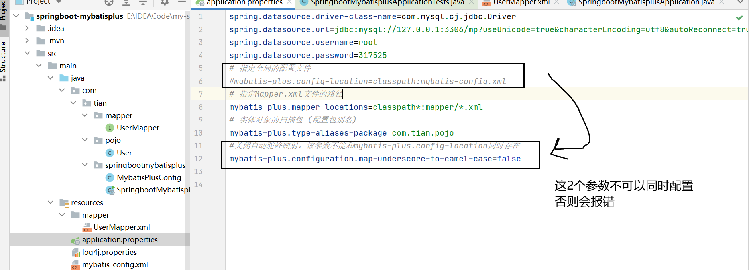Click the main folder icon
Image resolution: width=749 pixels, height=270 pixels.
(x=52, y=66)
